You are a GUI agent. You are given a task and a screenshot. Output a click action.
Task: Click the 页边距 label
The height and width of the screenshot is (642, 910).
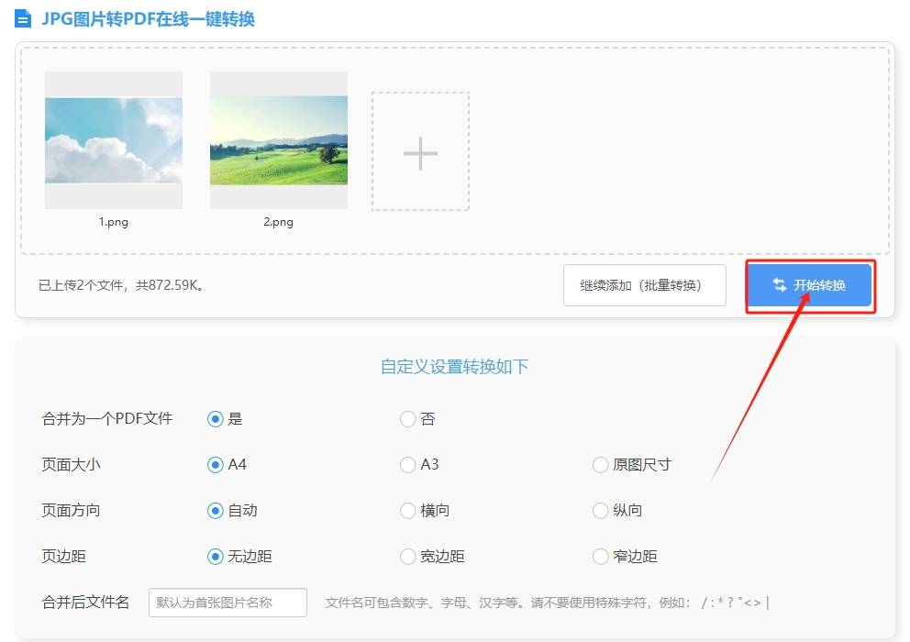click(64, 557)
